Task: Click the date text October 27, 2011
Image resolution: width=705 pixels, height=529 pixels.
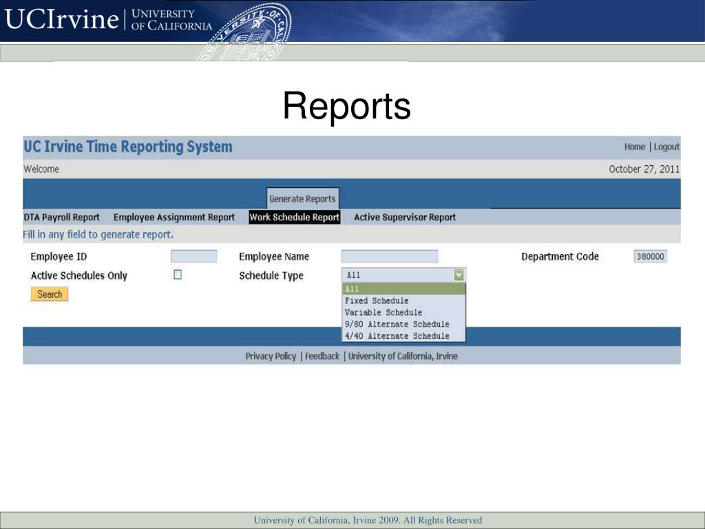Action: point(644,169)
